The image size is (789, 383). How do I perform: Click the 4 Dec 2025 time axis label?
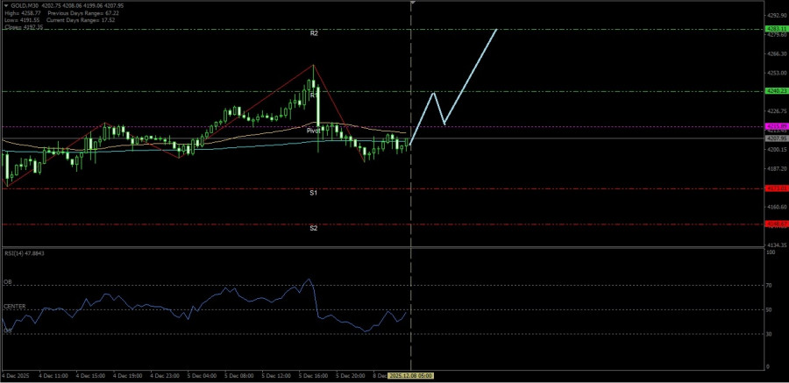pyautogui.click(x=17, y=376)
